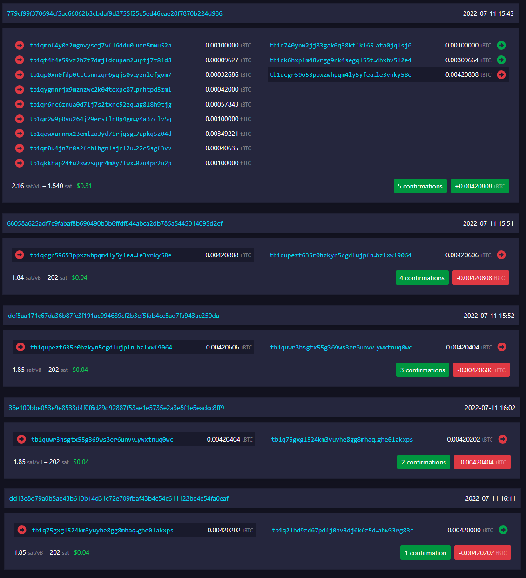Click the red input icon beside tb1qygmnrjx9mznzwc2k04texpc87

click(20, 89)
